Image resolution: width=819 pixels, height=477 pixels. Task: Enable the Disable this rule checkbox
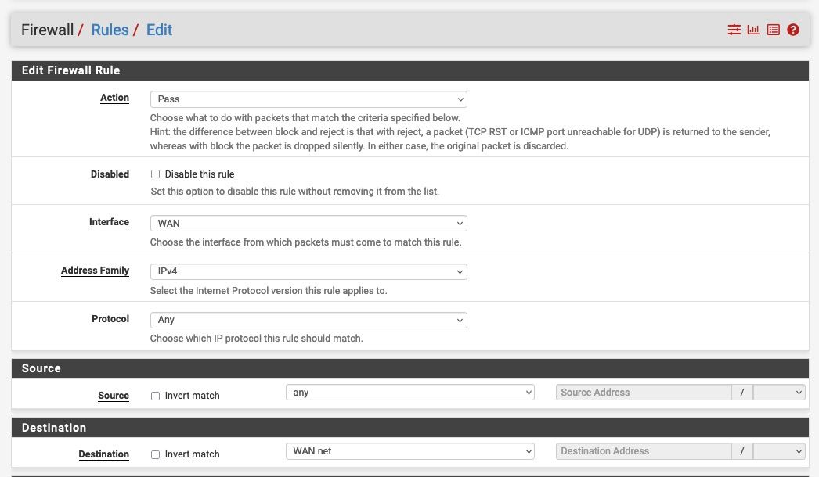click(155, 174)
